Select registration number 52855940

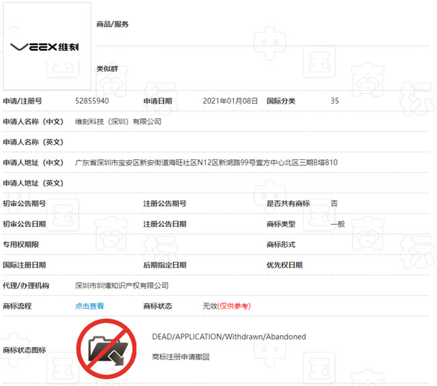click(92, 101)
